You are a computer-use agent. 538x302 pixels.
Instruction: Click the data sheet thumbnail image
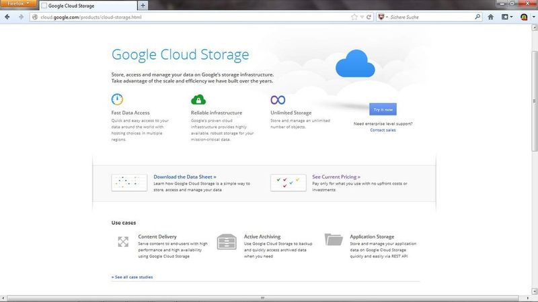pyautogui.click(x=129, y=183)
